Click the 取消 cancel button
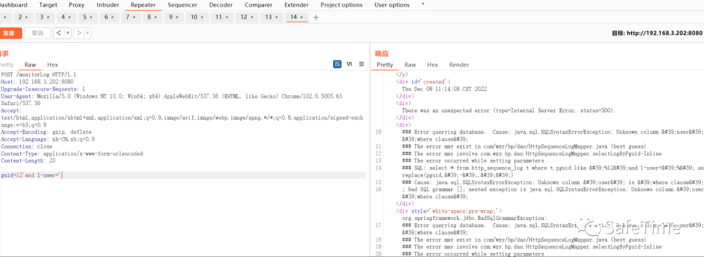 tap(38, 33)
